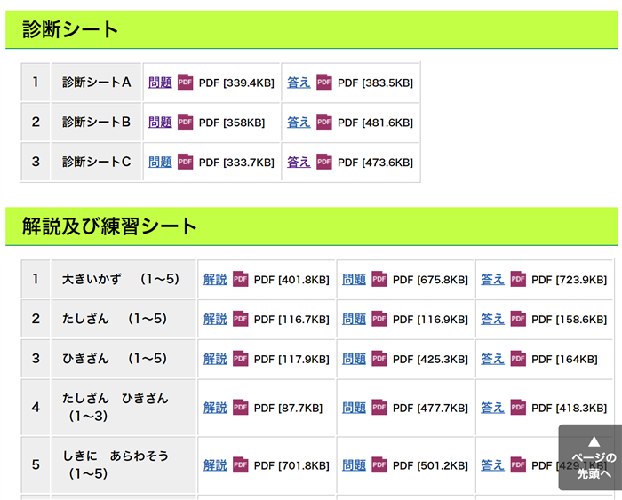This screenshot has height=500, width=622.
Task: Click PDF icon beside 診断シートA 問題
Action: (x=185, y=83)
